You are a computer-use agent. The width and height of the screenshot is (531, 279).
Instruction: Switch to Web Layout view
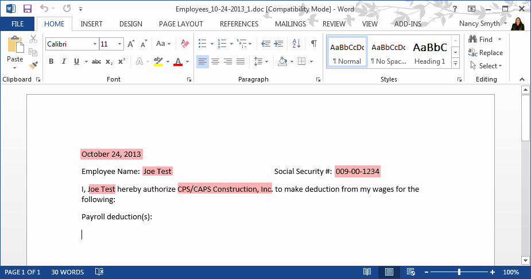(x=411, y=272)
